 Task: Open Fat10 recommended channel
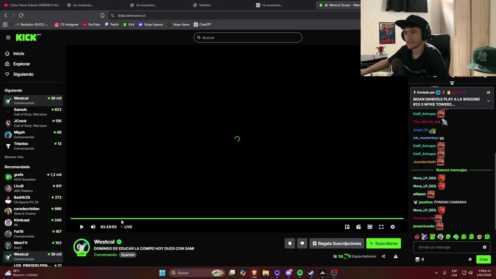[33, 234]
